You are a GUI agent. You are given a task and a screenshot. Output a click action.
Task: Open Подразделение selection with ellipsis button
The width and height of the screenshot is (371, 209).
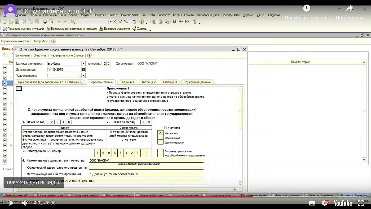(79, 76)
